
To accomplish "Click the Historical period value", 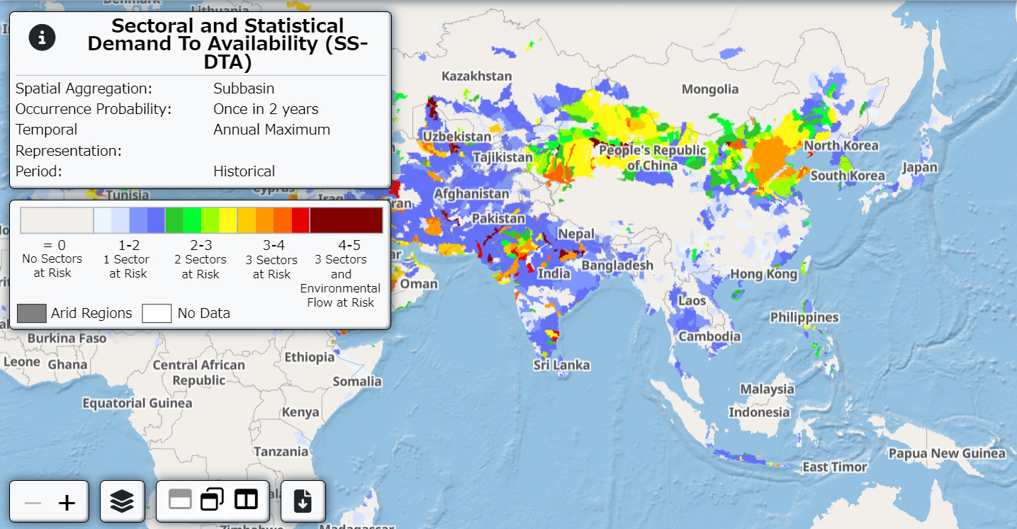I will click(x=244, y=171).
